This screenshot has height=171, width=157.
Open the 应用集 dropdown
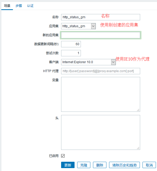tap(78, 26)
